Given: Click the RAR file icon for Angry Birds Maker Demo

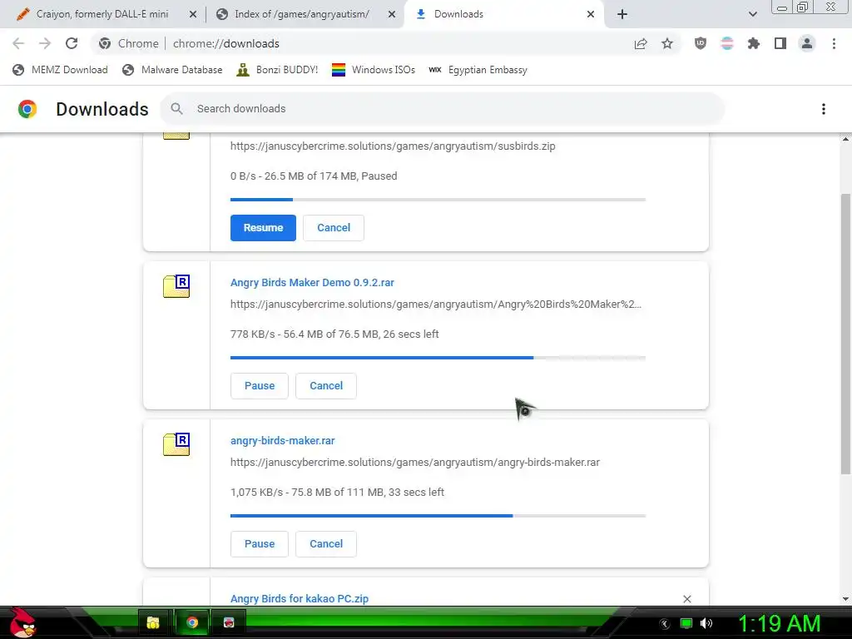Looking at the screenshot, I should tap(176, 286).
